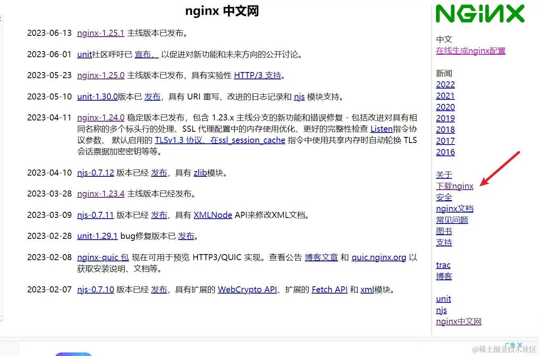
Task: Open the 安全 security page
Action: (x=444, y=197)
